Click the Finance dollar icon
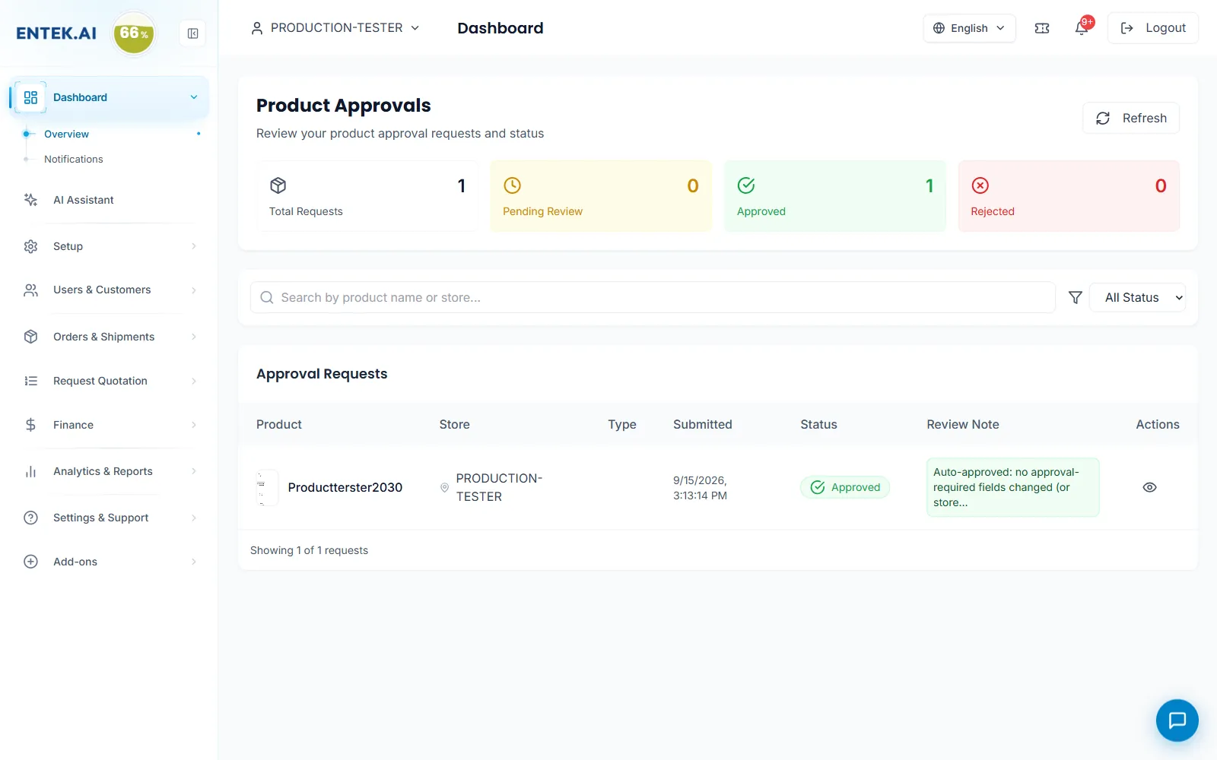Viewport: 1217px width, 760px height. 30,425
